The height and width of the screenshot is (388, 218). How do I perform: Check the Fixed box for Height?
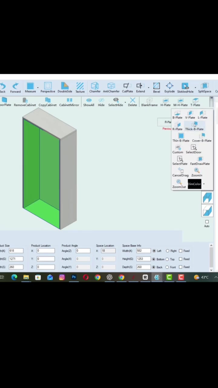click(181, 259)
